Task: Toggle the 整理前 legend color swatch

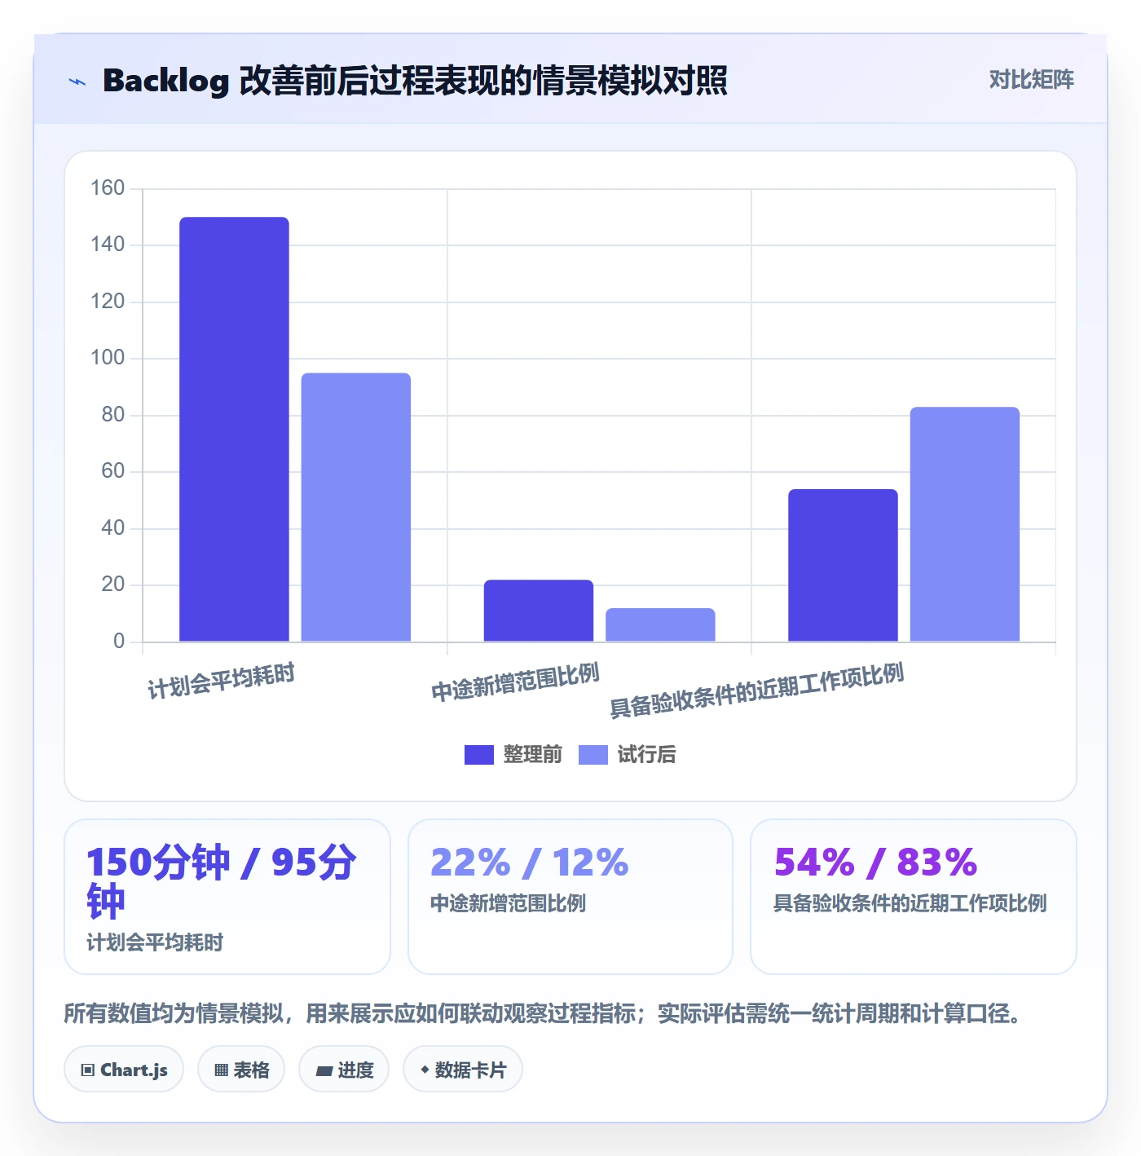Action: tap(479, 755)
